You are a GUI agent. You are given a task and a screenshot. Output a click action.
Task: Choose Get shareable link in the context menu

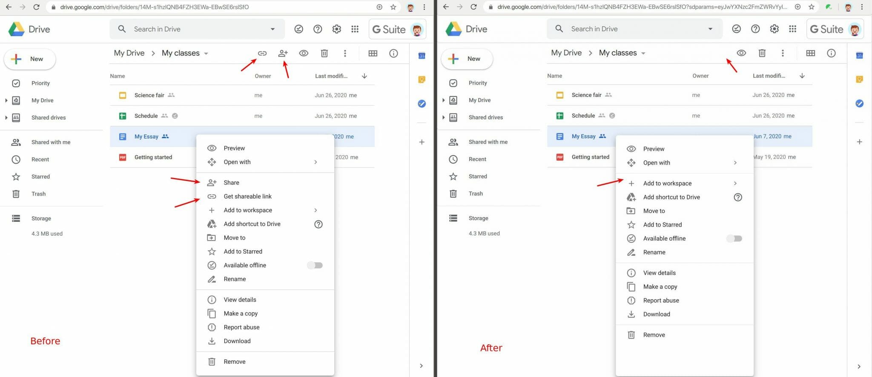(247, 196)
